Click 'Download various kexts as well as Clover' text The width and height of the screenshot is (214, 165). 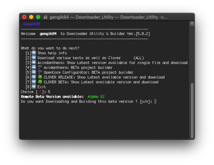coord(79,58)
